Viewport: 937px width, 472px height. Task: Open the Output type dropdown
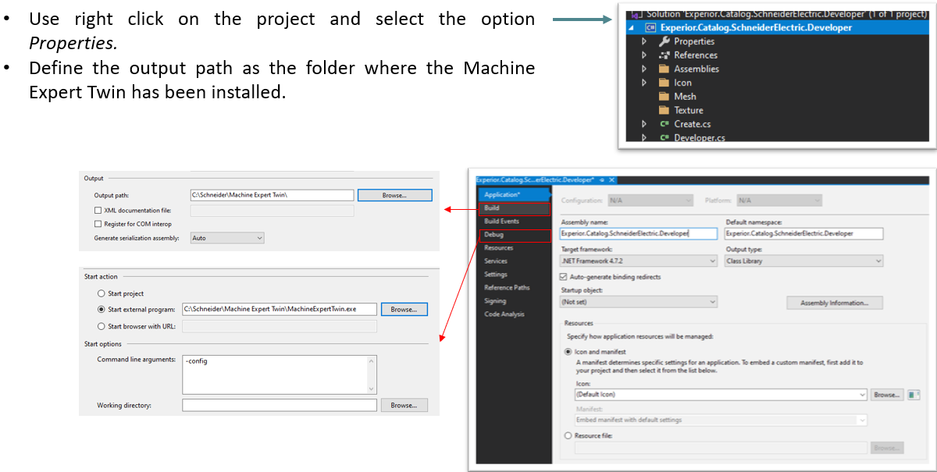[803, 261]
